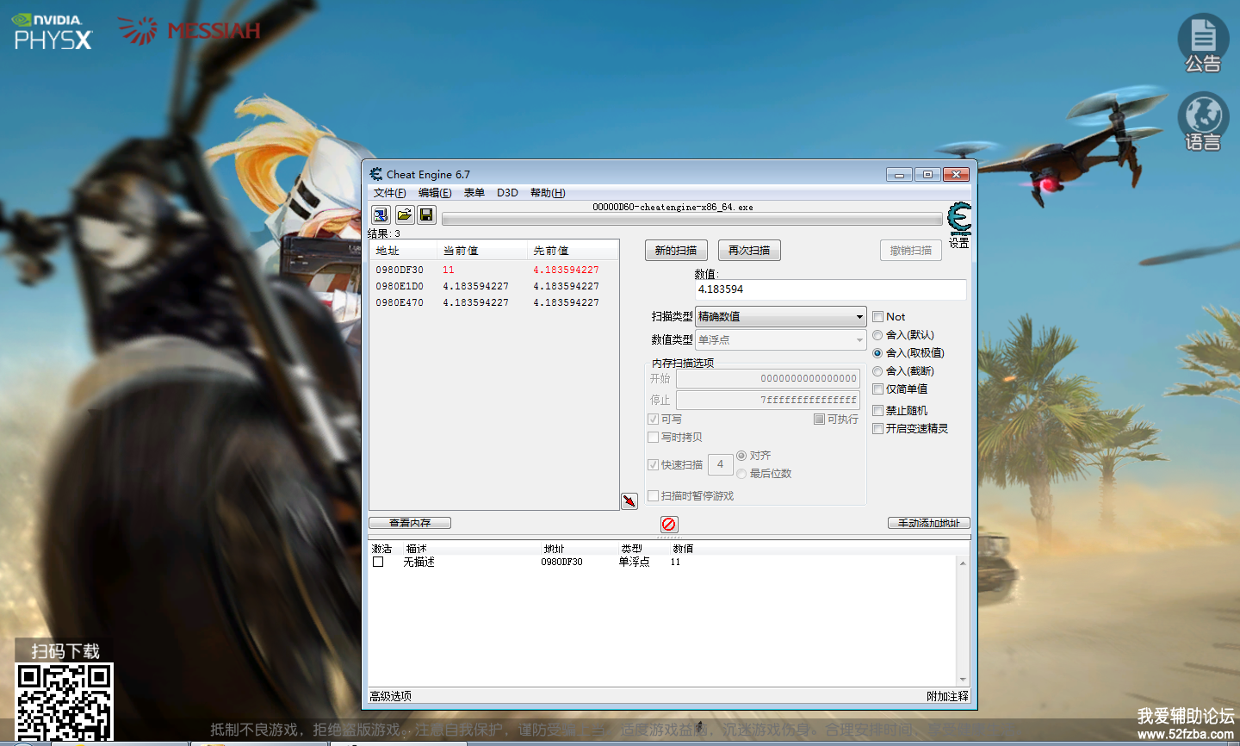Open 文件(F) menu

[389, 193]
